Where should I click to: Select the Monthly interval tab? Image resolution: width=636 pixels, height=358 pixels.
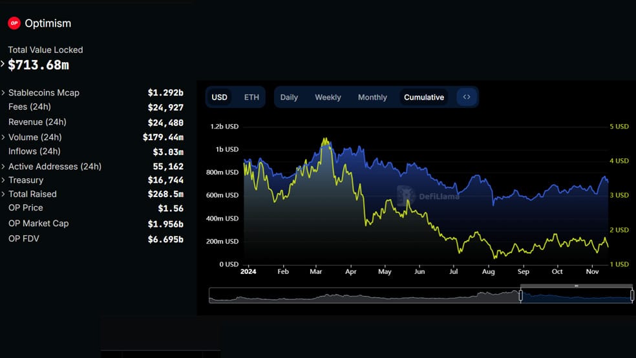pos(372,98)
